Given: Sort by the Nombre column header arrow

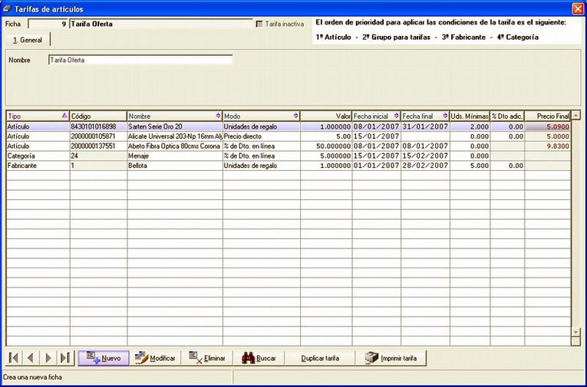Looking at the screenshot, I should point(218,116).
